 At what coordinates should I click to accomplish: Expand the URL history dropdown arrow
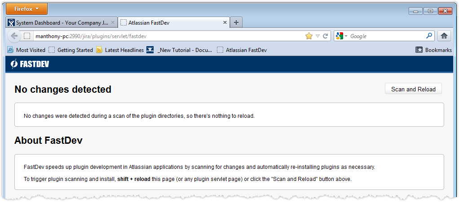[x=318, y=36]
